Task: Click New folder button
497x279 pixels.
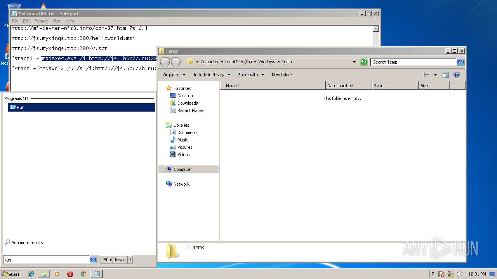Action: point(282,75)
